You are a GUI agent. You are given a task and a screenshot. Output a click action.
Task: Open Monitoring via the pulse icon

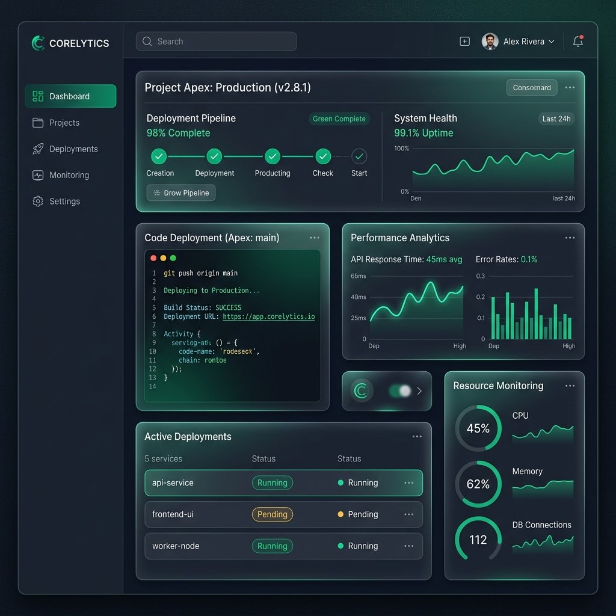click(38, 175)
